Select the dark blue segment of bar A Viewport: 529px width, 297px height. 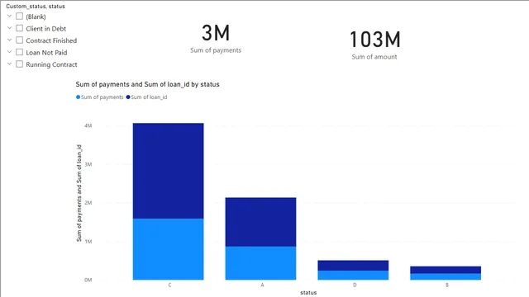[261, 222]
